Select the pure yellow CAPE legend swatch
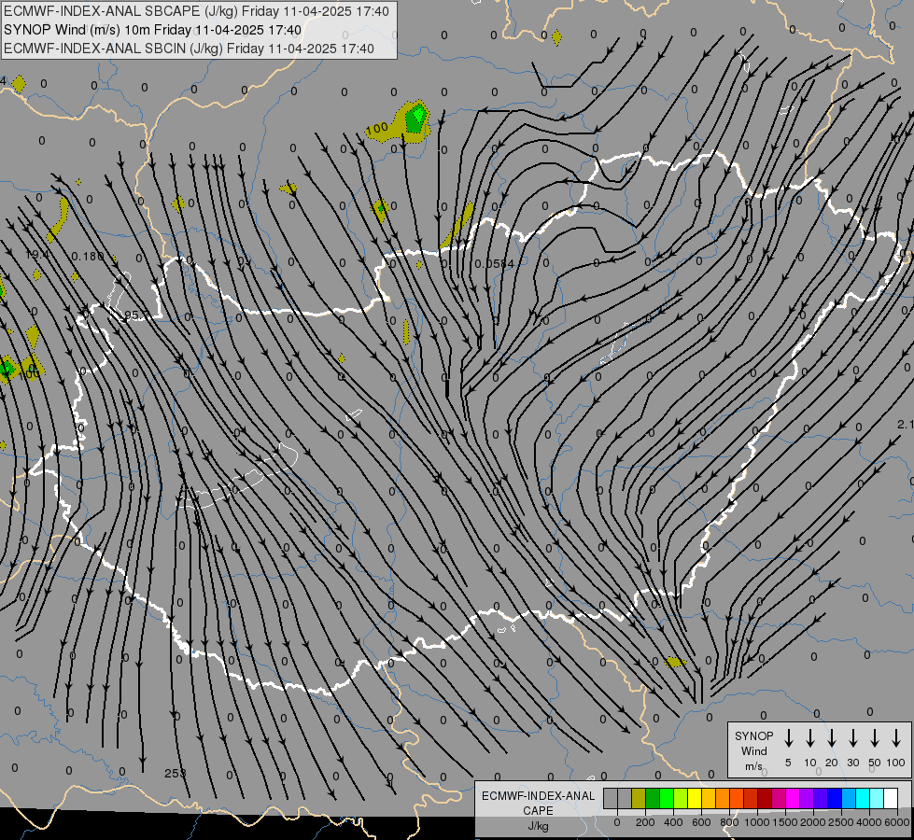 (x=695, y=798)
